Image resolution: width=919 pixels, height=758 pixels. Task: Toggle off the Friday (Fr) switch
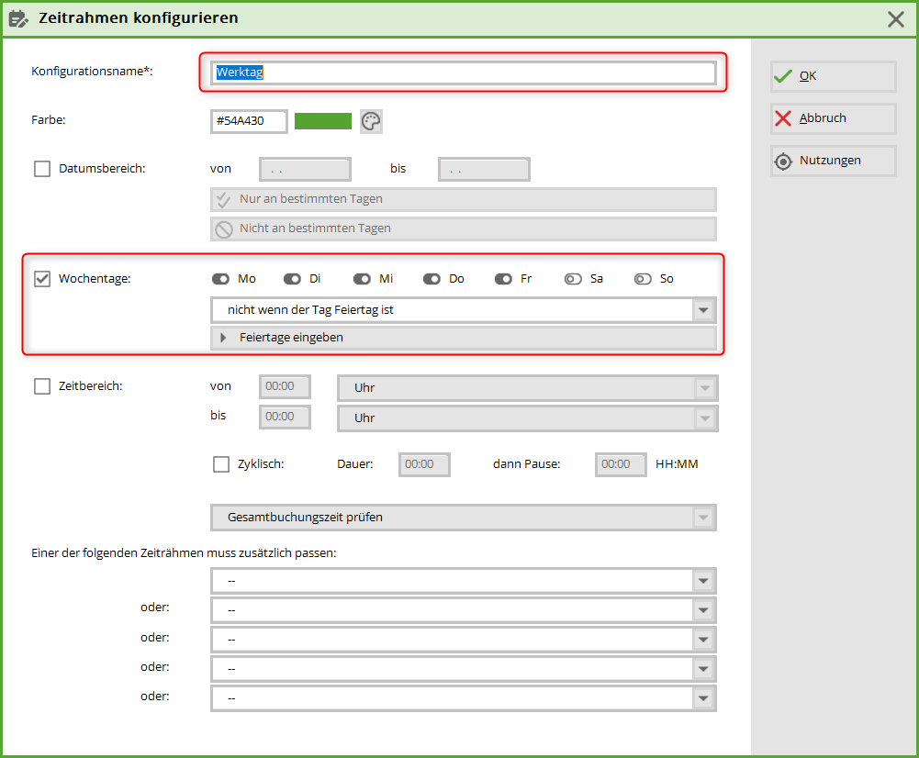(503, 279)
